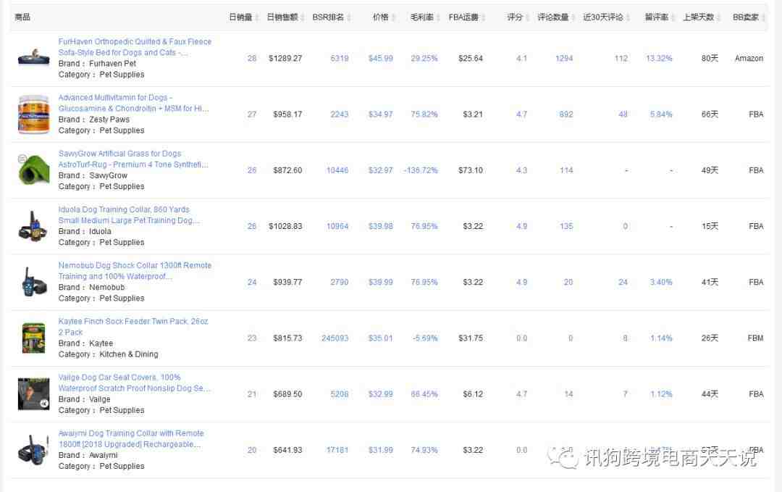Sort by 日销售额 column arrow icon
This screenshot has height=492, width=782.
(303, 17)
